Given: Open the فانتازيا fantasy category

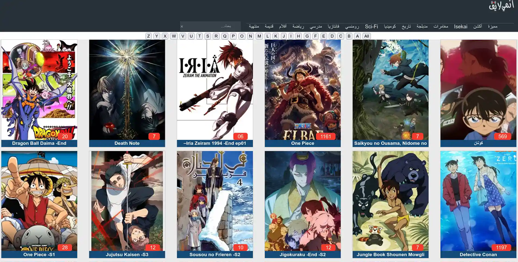Looking at the screenshot, I should pyautogui.click(x=333, y=26).
